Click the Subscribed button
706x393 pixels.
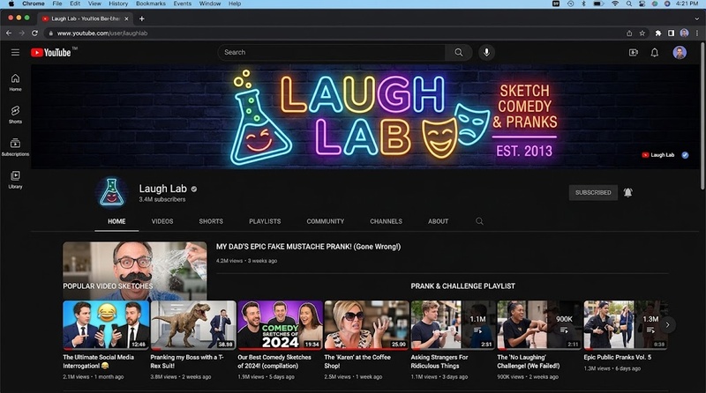coord(593,192)
